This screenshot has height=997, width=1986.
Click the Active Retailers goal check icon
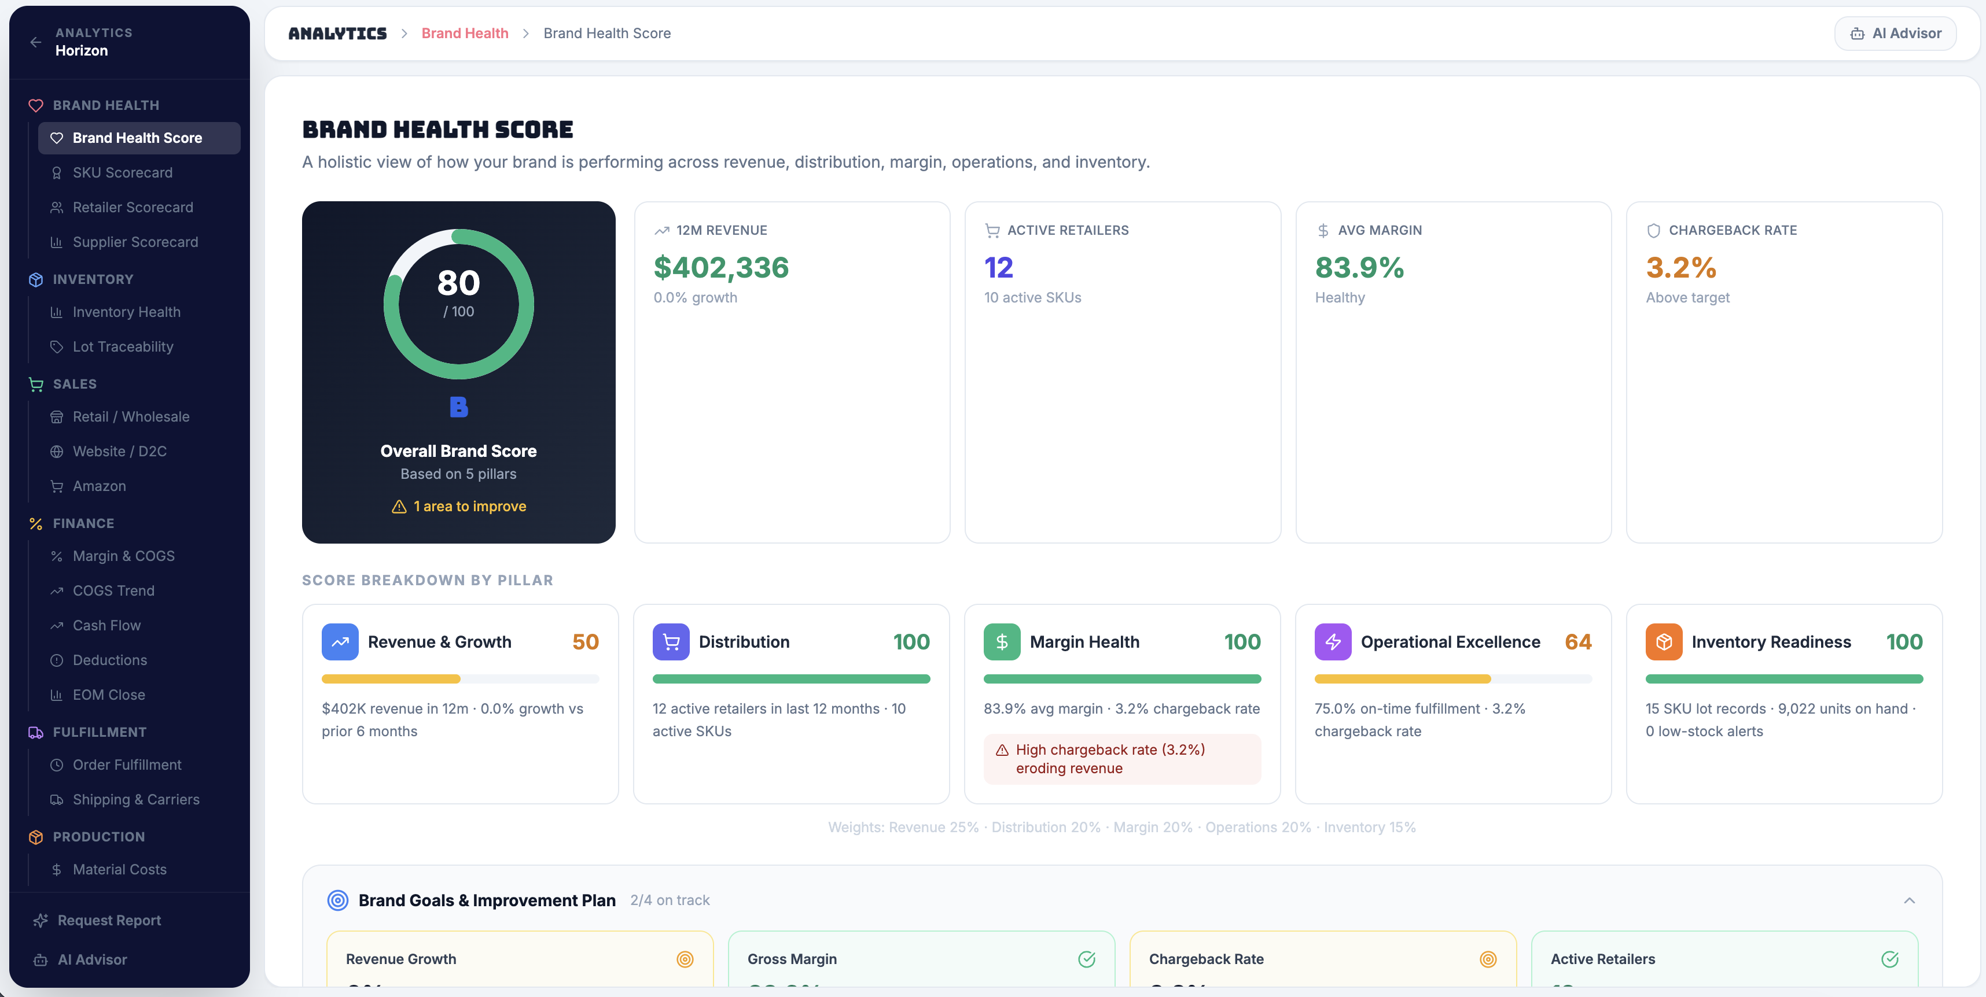(1889, 959)
